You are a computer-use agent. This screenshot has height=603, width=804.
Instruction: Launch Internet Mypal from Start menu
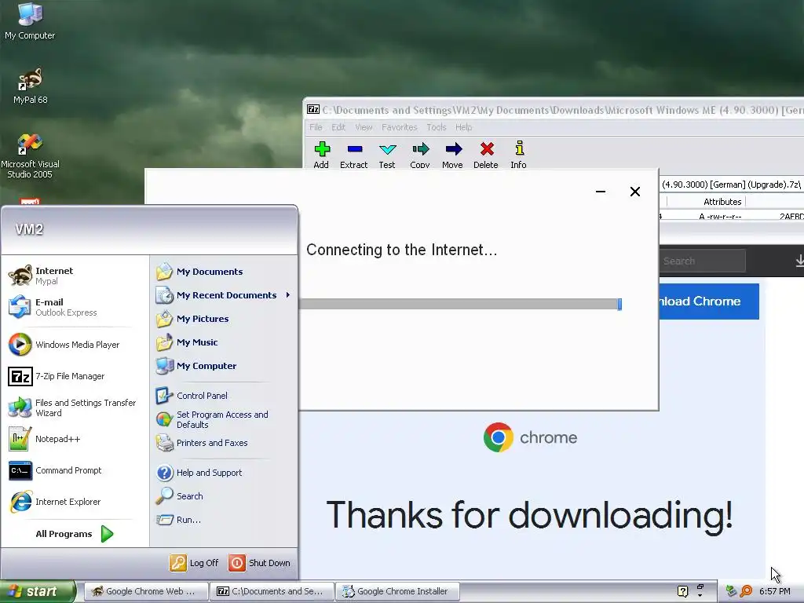[75, 276]
